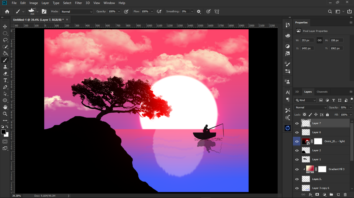Select the Elliptical Marquee tool
This screenshot has width=354, height=198.
coord(5,33)
